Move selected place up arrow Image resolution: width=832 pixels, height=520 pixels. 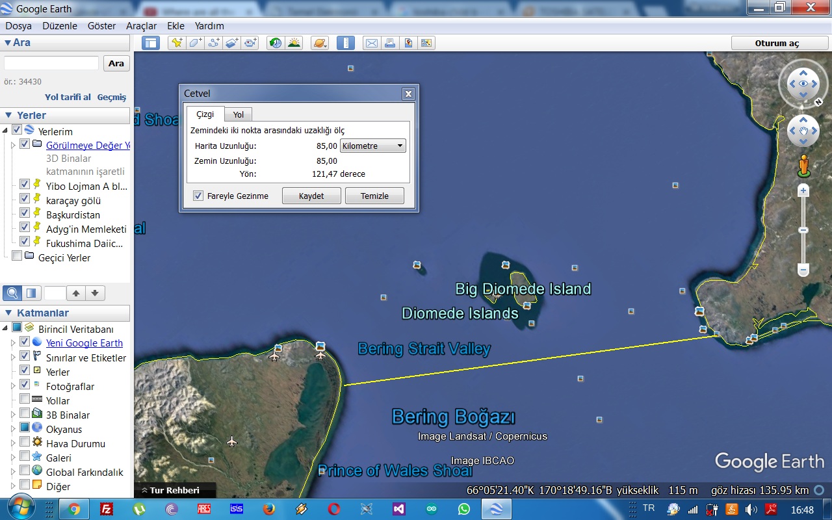pos(76,293)
